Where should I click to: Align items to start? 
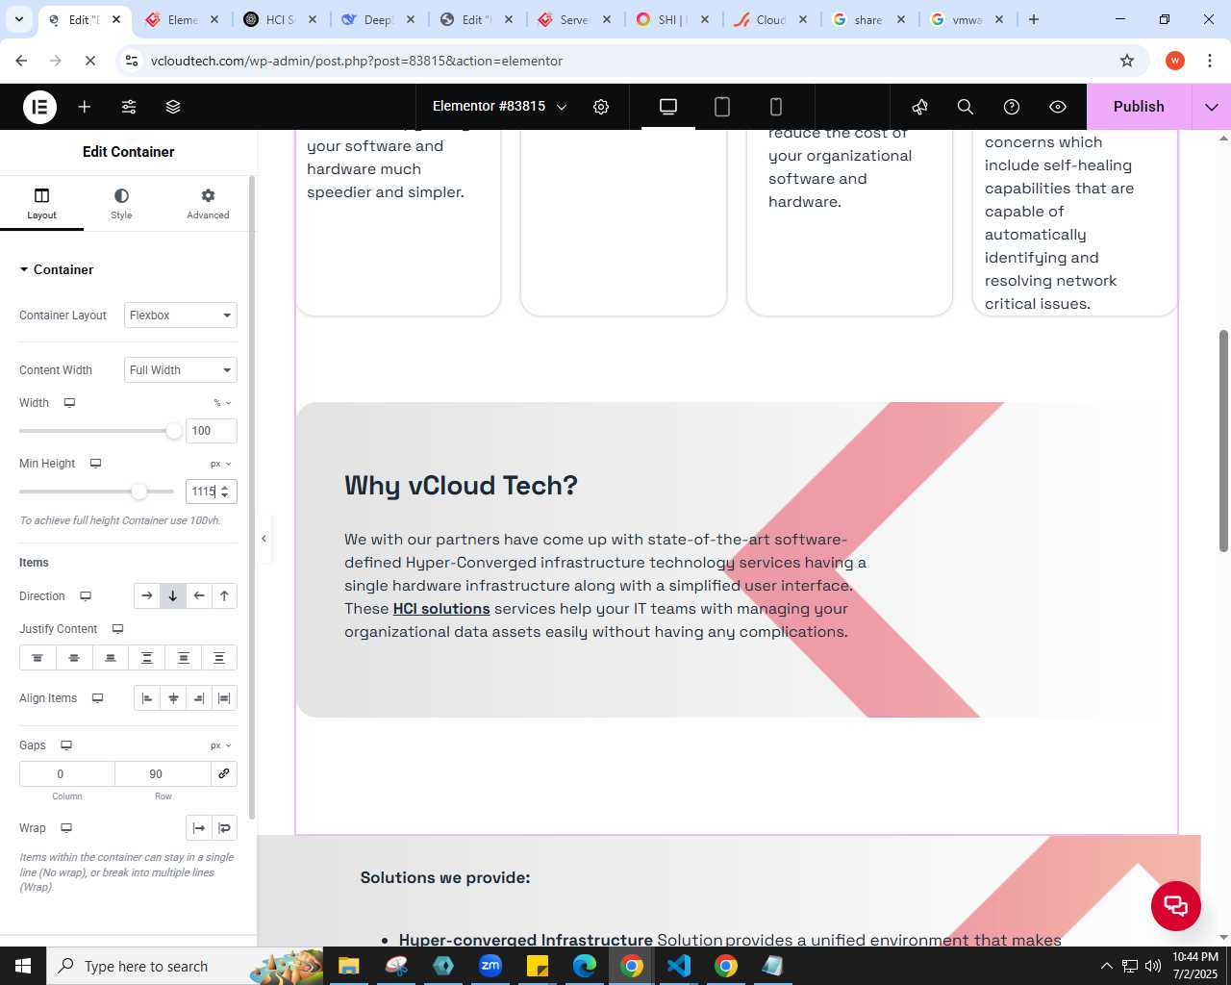pyautogui.click(x=146, y=698)
